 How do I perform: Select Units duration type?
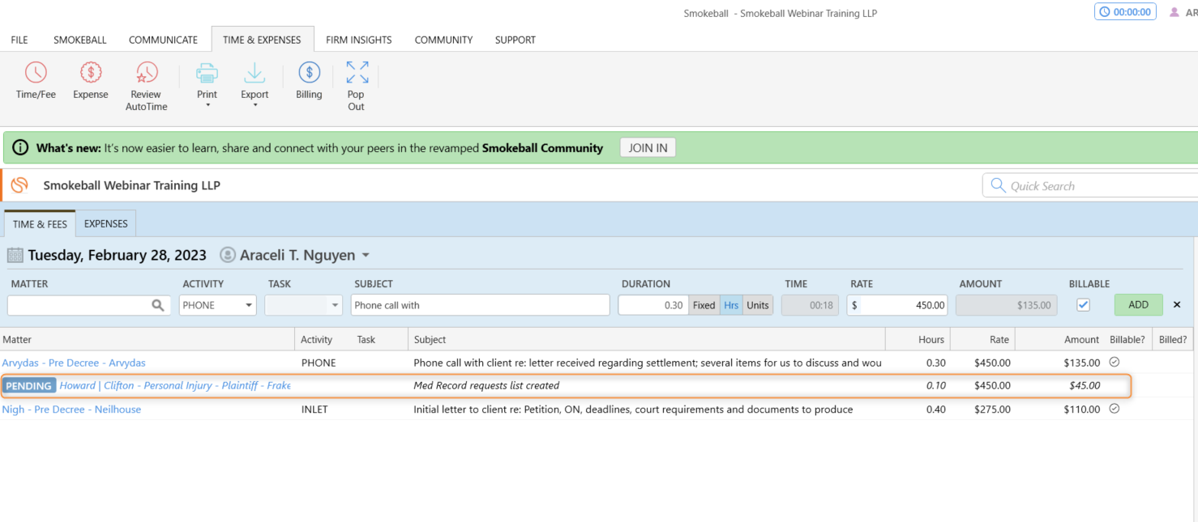pos(758,305)
